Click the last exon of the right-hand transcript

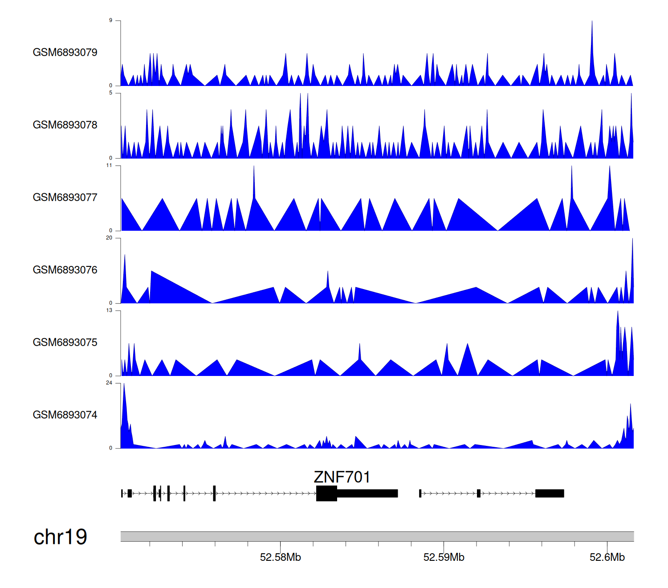550,494
